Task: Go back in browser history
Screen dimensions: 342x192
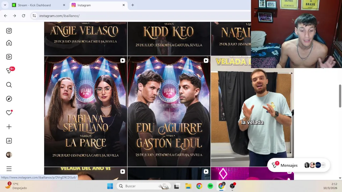Action: click(6, 16)
